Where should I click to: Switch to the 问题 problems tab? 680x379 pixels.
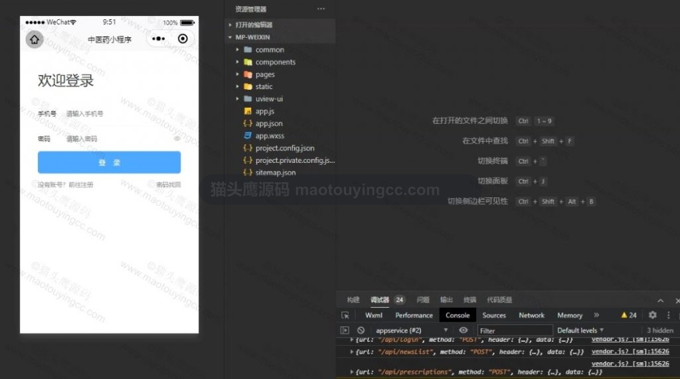point(423,300)
